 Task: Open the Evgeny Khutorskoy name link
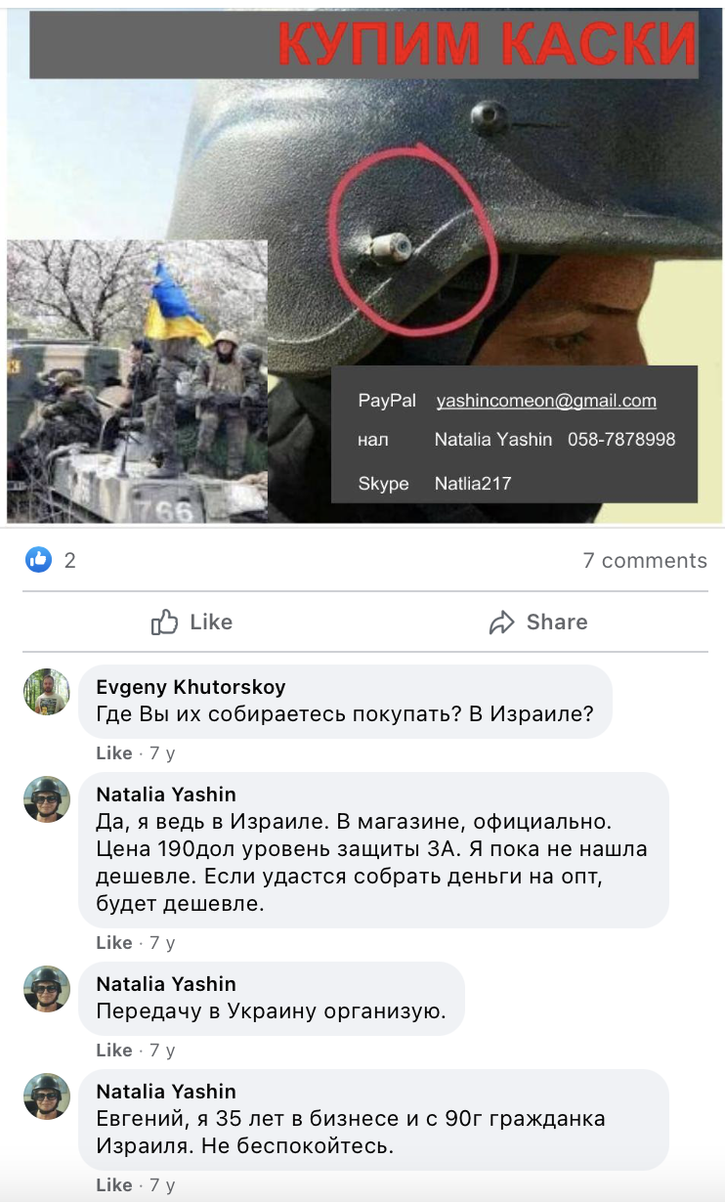tap(191, 687)
